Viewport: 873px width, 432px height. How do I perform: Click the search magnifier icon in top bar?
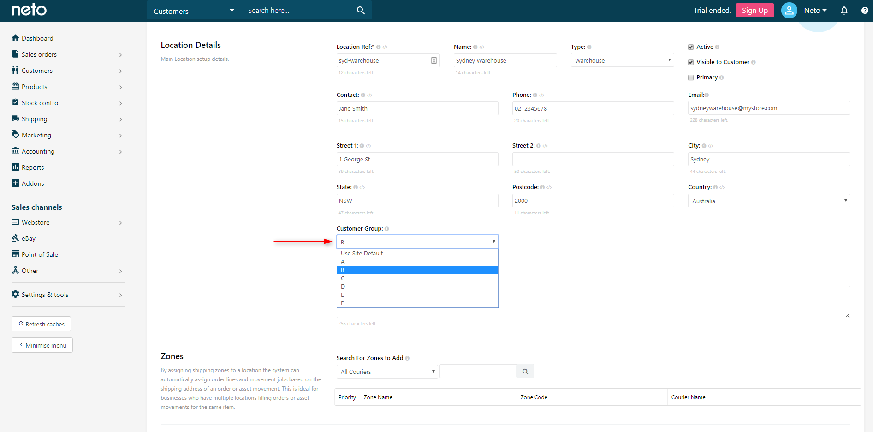tap(361, 10)
